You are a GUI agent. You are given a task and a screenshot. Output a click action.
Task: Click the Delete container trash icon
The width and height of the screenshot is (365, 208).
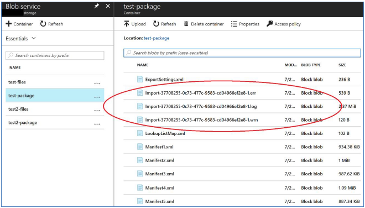pyautogui.click(x=186, y=24)
